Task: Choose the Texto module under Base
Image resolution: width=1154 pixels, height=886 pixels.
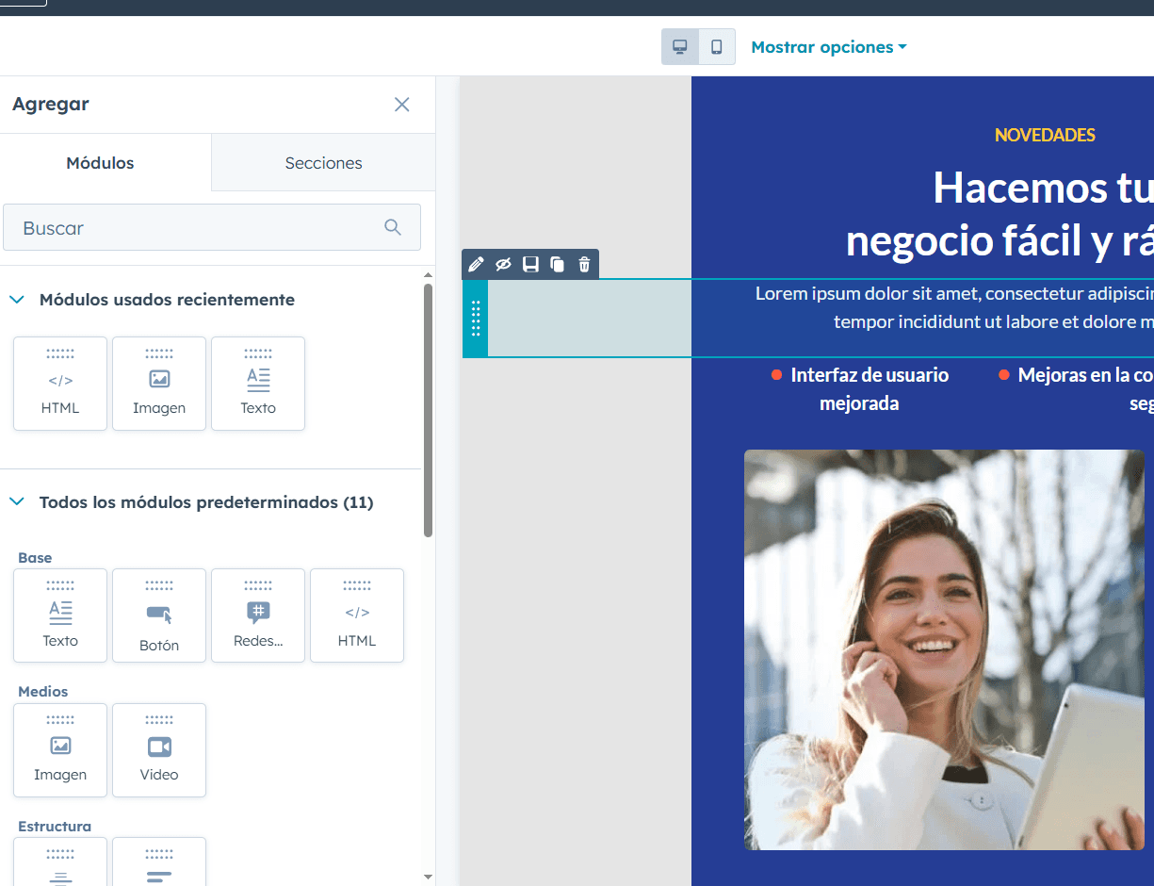Action: 60,615
